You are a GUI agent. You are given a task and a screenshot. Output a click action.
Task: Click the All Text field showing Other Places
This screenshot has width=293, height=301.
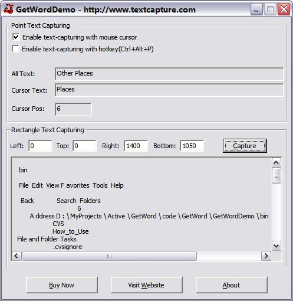point(169,74)
